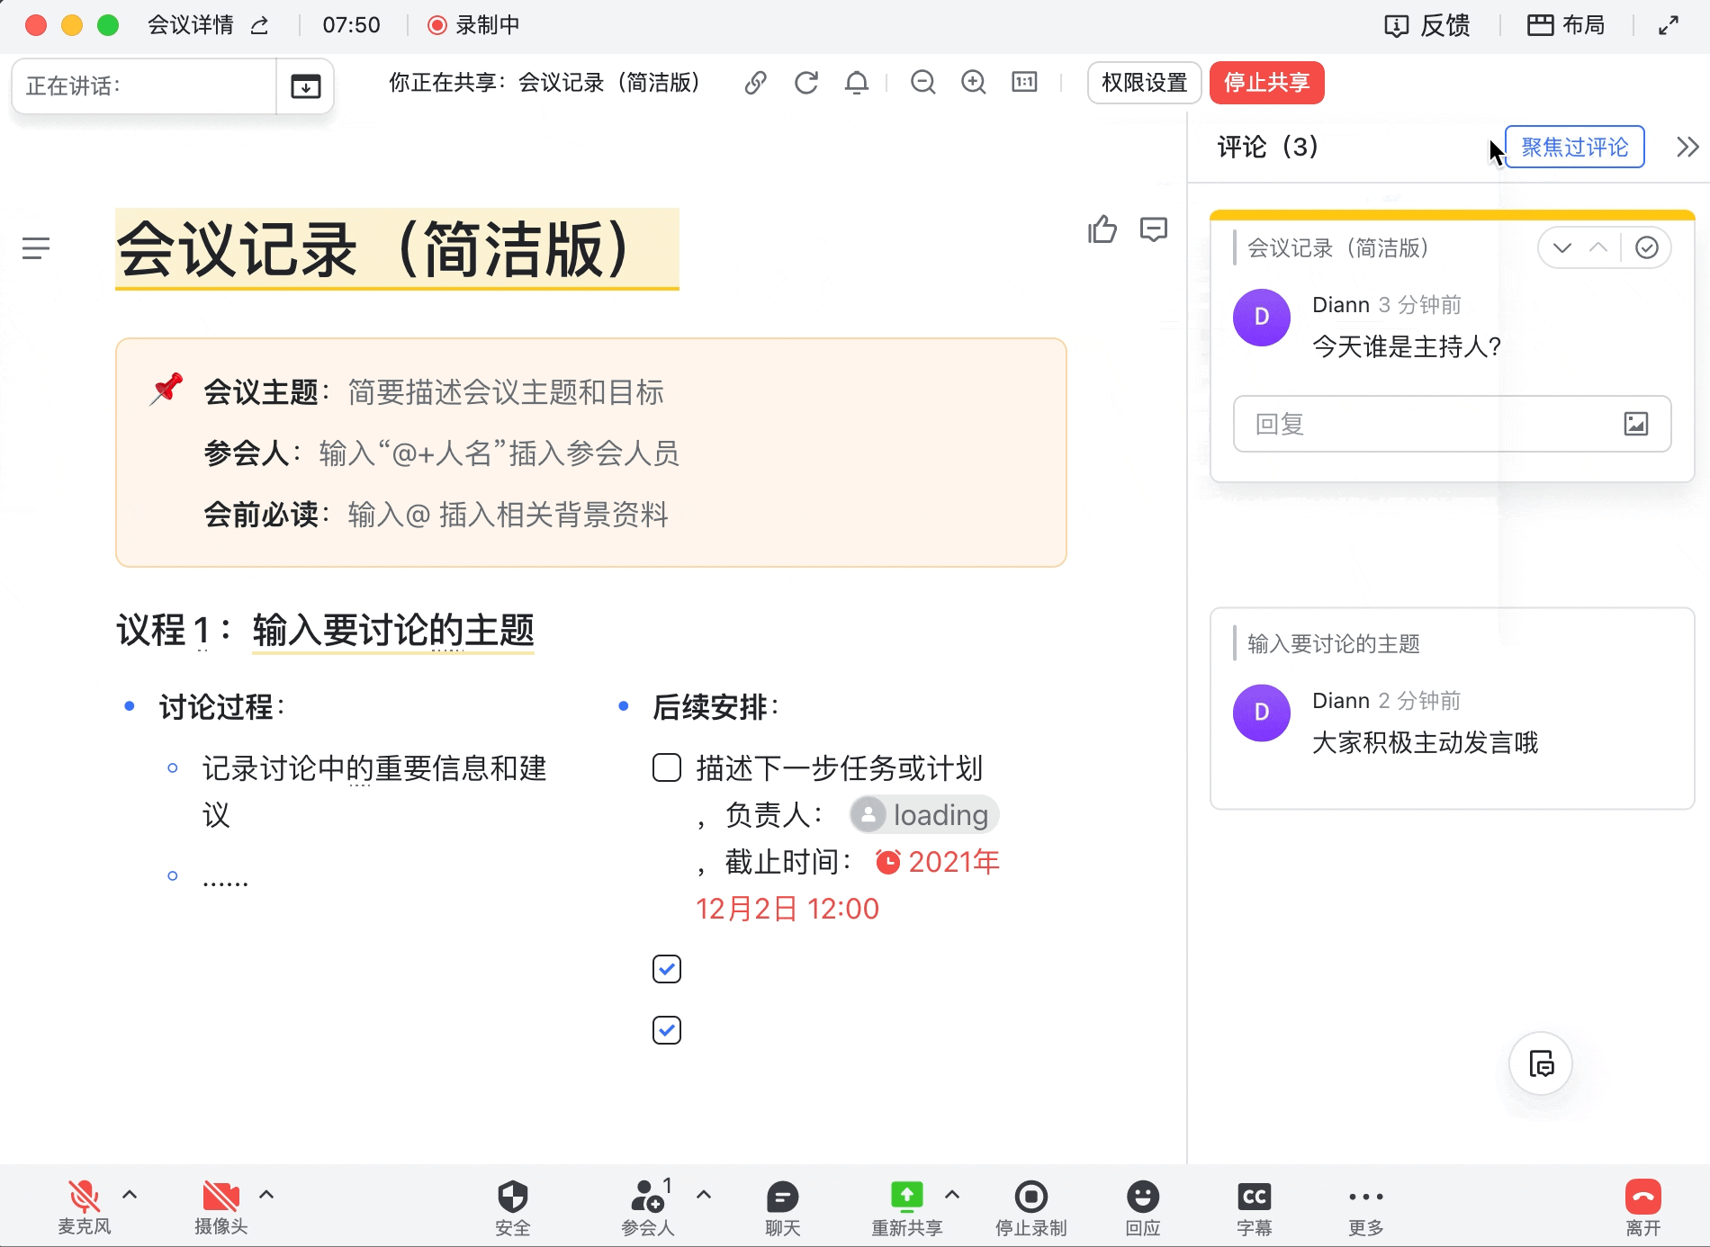Click the red 停止共享 button
Image resolution: width=1710 pixels, height=1247 pixels.
[1267, 83]
